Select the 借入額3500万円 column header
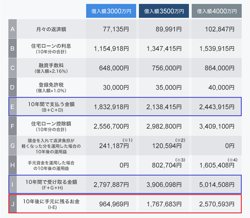 coord(164,11)
